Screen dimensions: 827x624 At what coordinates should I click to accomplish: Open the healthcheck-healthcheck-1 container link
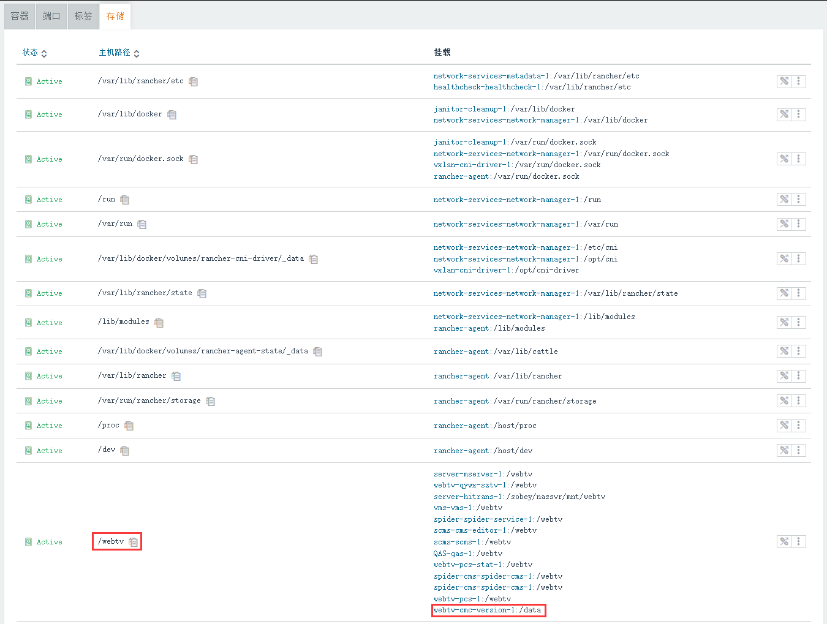click(487, 87)
